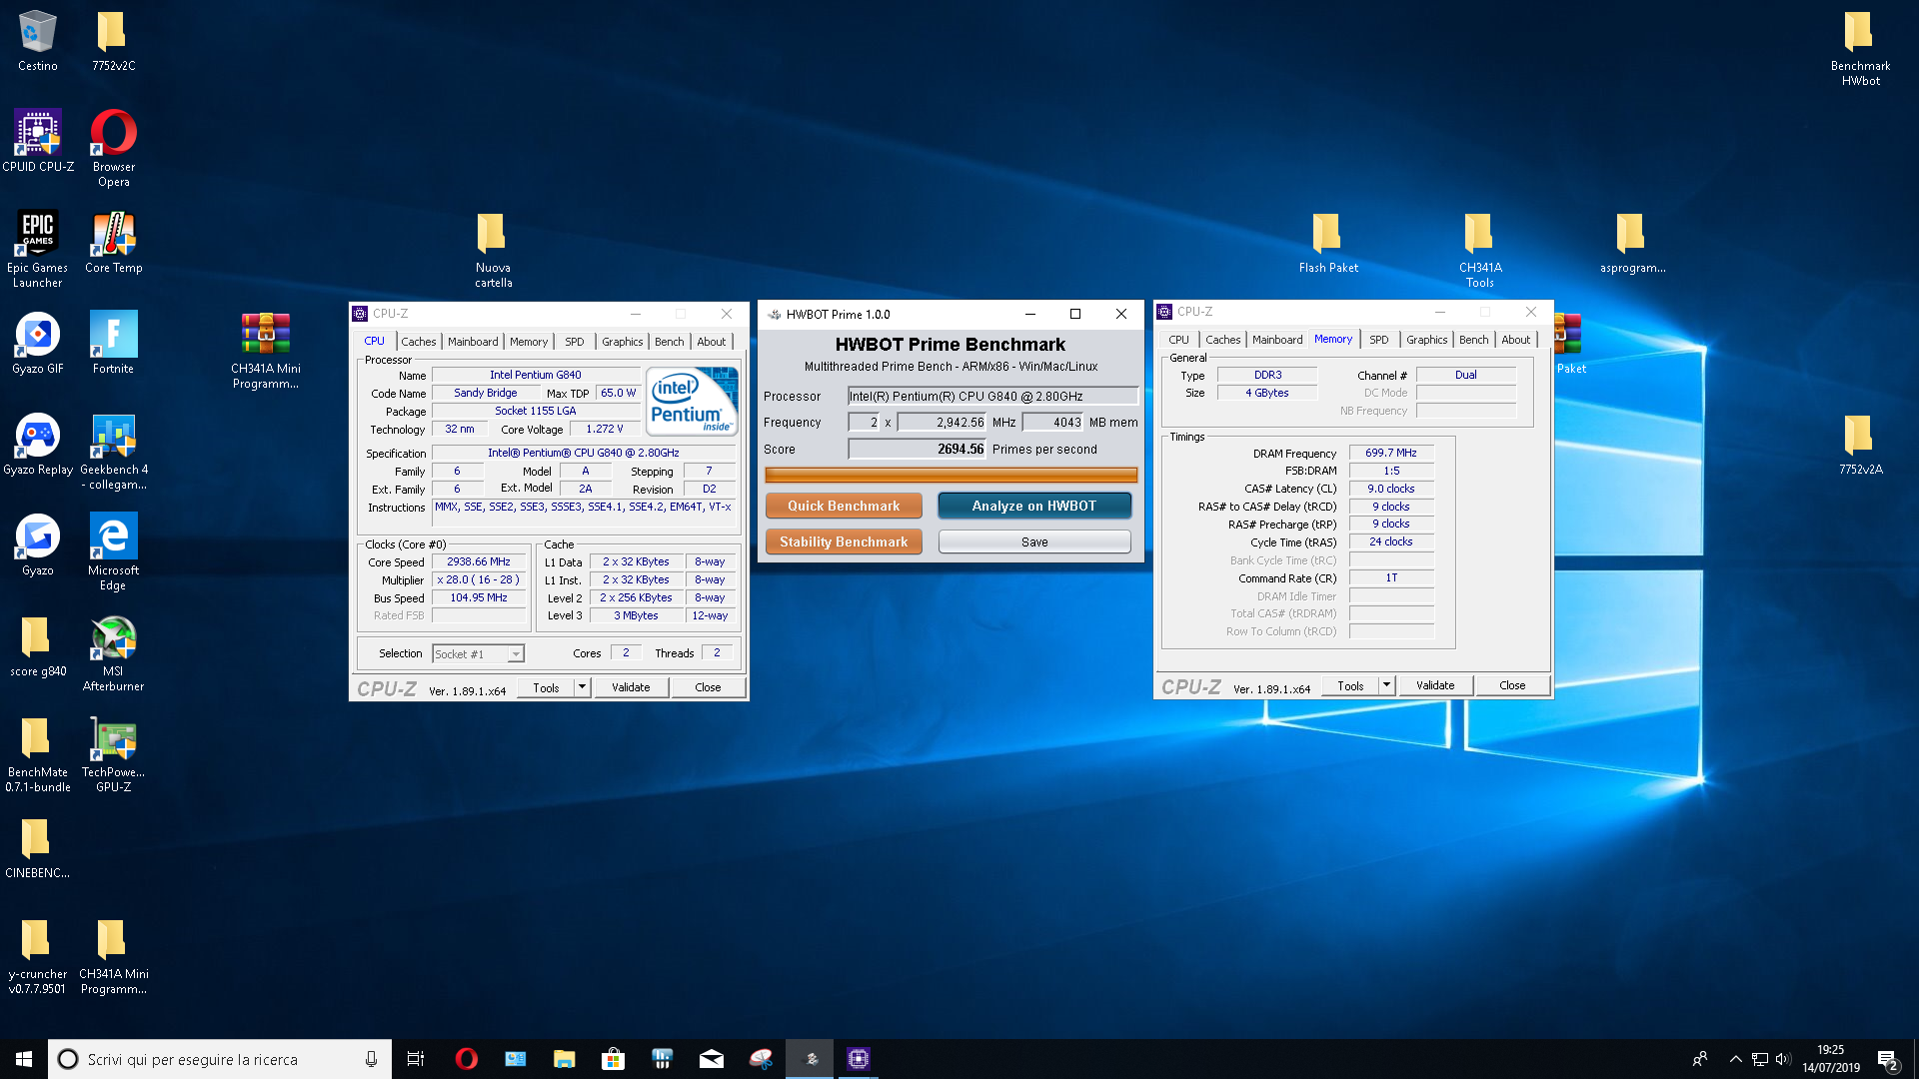Screen dimensions: 1919x1079
Task: Switch to Memory tab in left CPU-Z
Action: (x=529, y=342)
